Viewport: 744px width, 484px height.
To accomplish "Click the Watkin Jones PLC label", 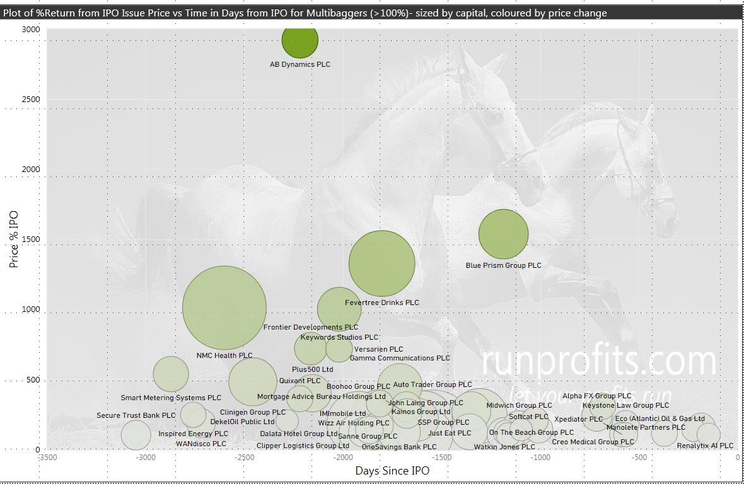I will [504, 447].
